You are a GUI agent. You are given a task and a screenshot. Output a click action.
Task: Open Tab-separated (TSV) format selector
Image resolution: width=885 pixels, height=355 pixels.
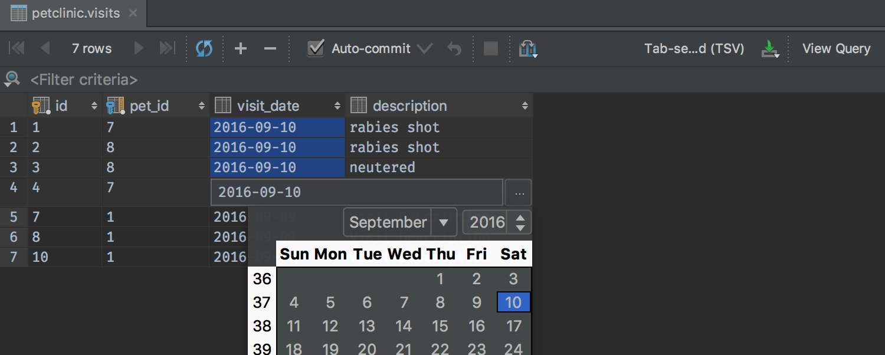[x=694, y=48]
